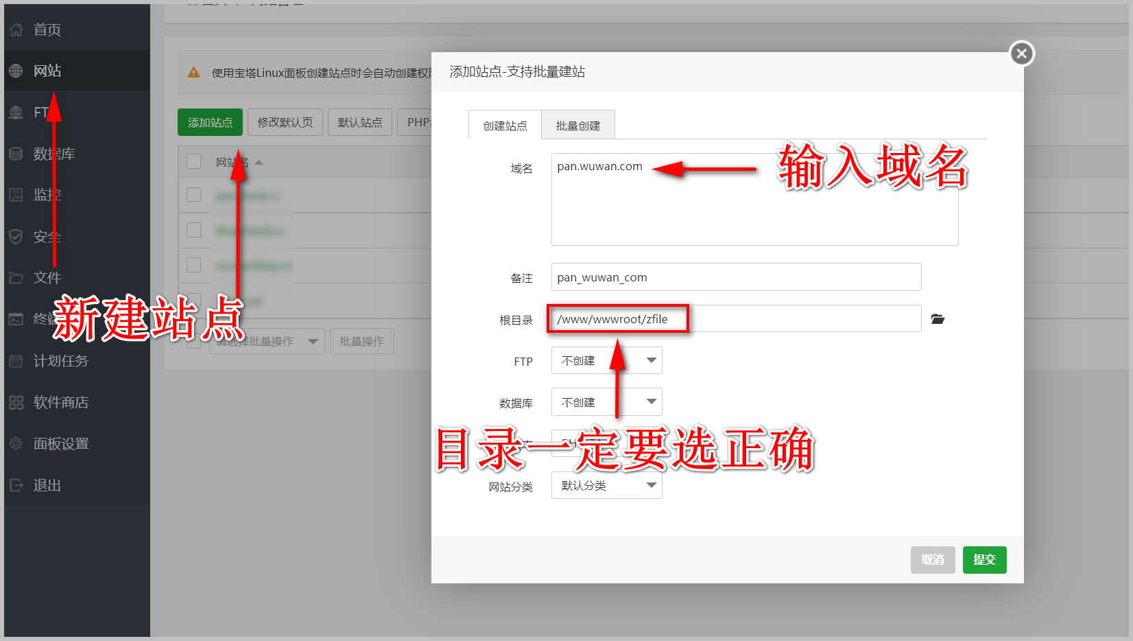Select 退出 in the sidebar menu

point(77,485)
